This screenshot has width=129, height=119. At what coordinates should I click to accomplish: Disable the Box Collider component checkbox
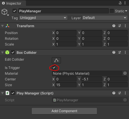click(x=13, y=52)
